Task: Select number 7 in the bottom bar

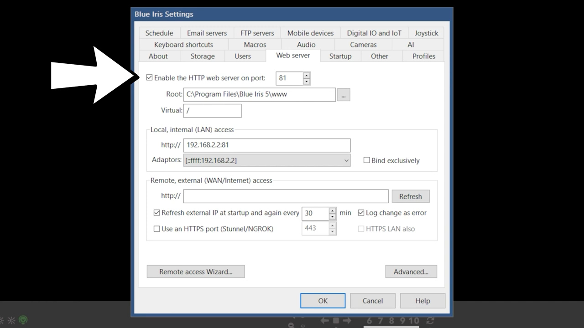Action: pyautogui.click(x=381, y=321)
